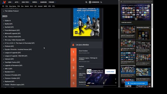
Task: Expand the ACTU dropdown menu
Action: pos(17,2)
